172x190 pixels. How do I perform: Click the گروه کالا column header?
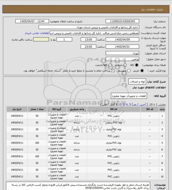57,109
